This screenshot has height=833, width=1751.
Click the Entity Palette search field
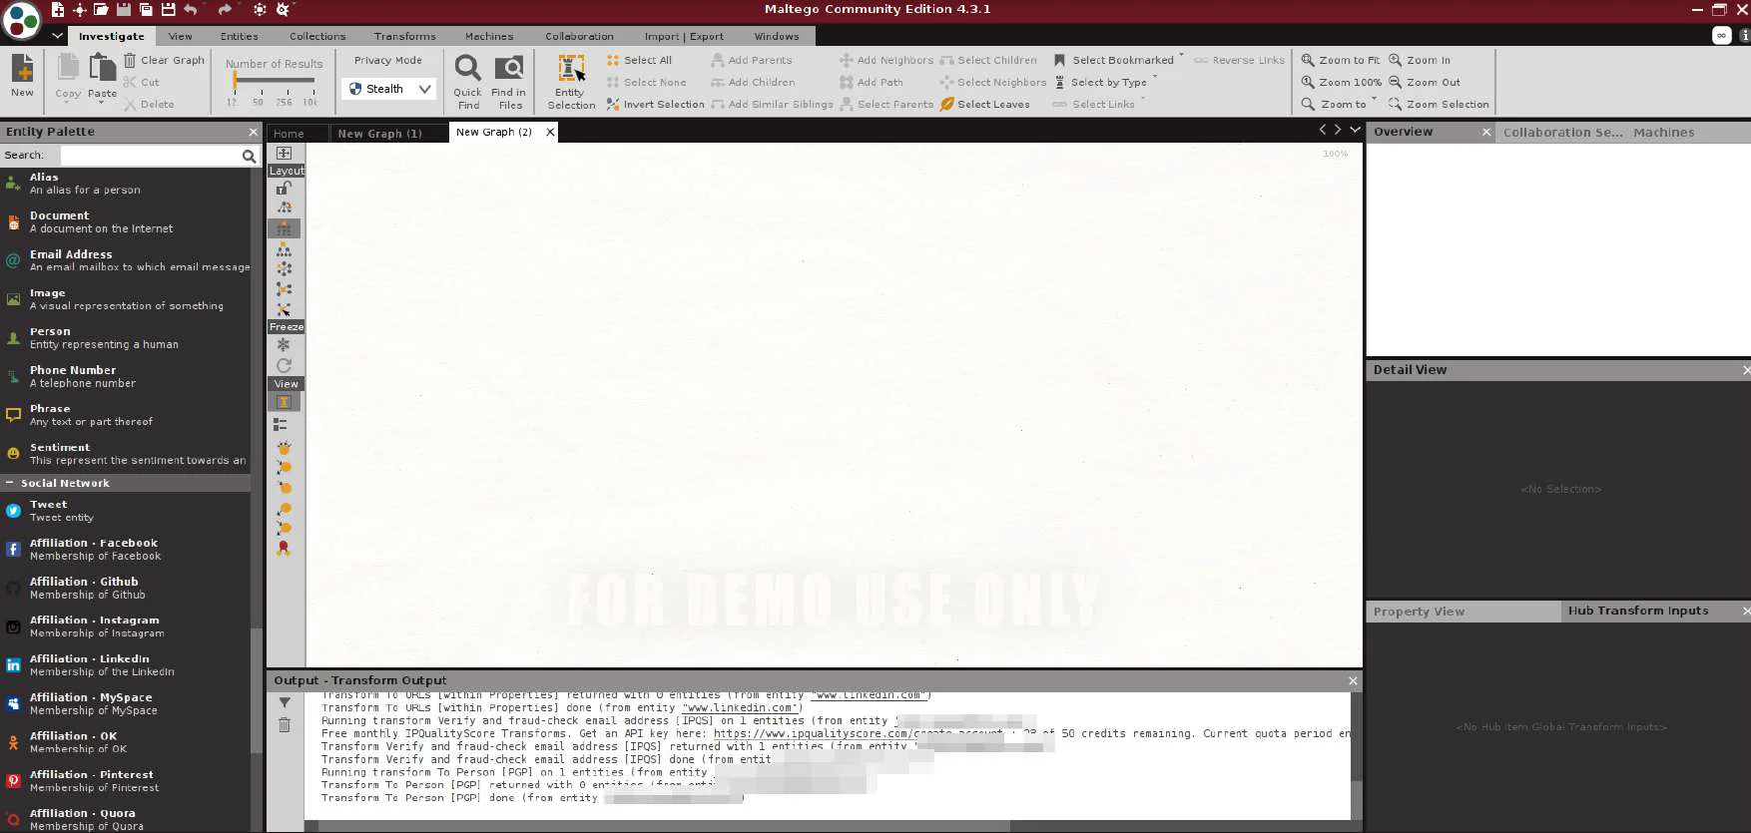tap(151, 156)
